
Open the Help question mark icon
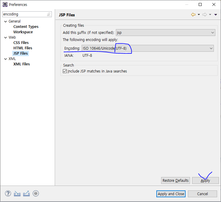pos(8,193)
